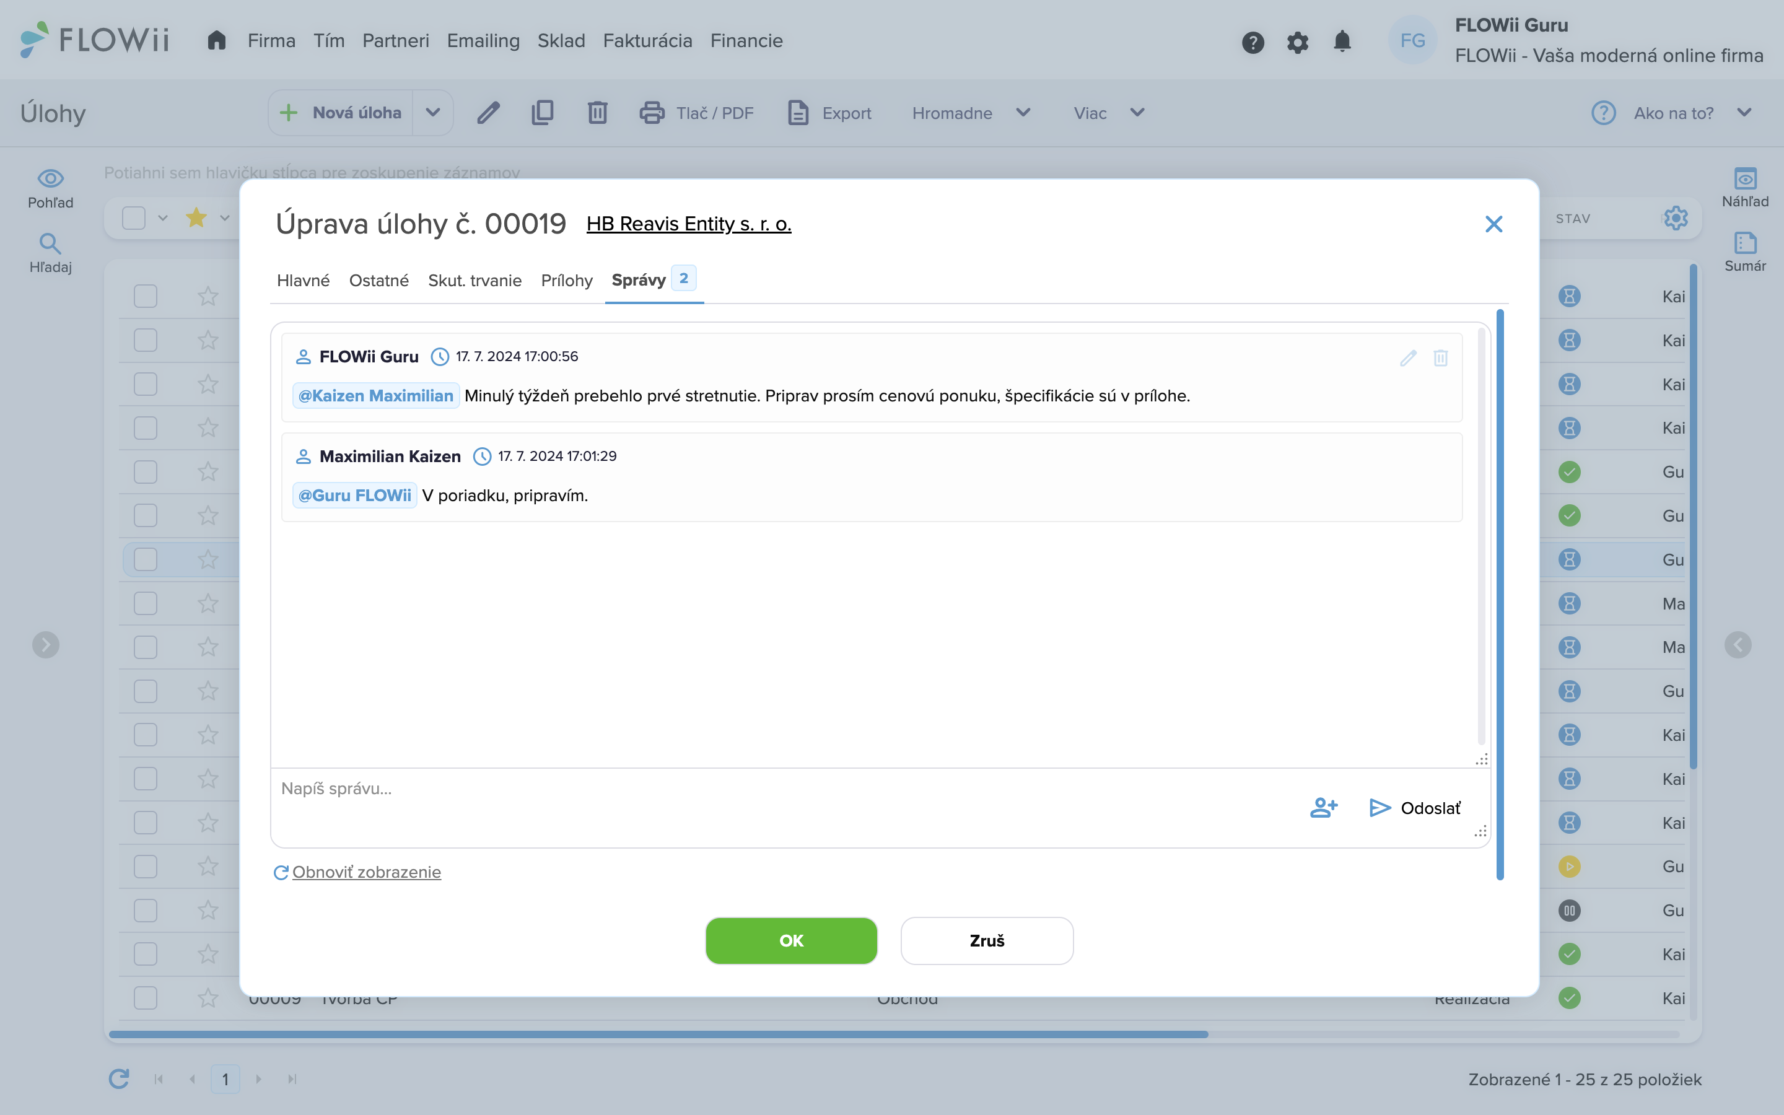Show notifications bell
Screen dimensions: 1784x1115
coord(1342,42)
